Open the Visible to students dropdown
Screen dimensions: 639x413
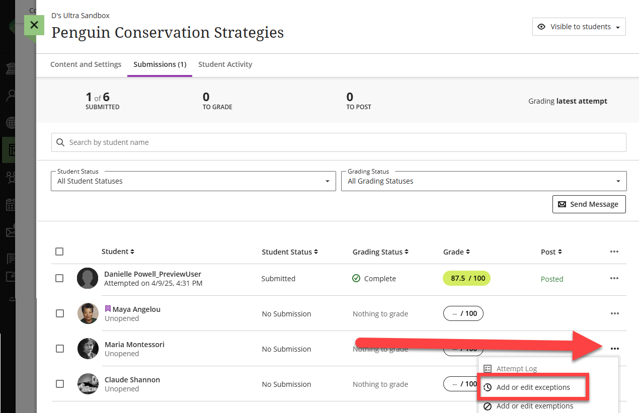tap(579, 27)
